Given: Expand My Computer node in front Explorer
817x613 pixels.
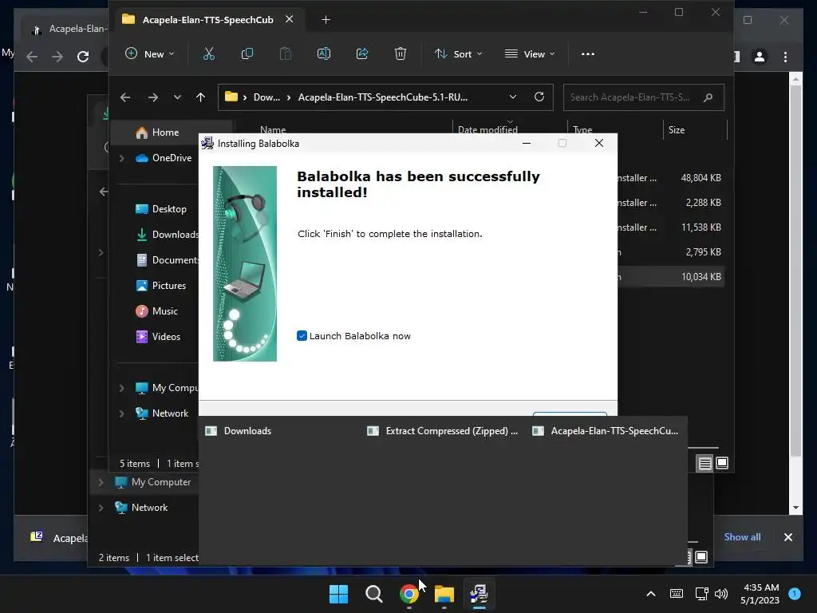Looking at the screenshot, I should pyautogui.click(x=122, y=388).
